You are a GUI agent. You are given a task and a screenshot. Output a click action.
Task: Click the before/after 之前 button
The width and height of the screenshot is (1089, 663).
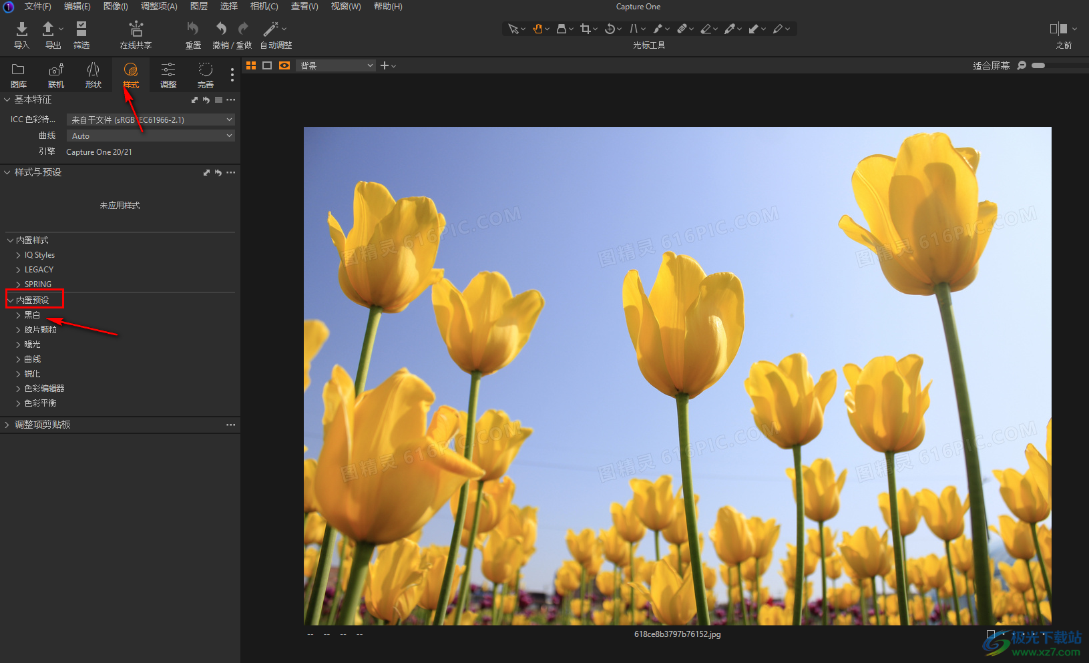tap(1058, 29)
